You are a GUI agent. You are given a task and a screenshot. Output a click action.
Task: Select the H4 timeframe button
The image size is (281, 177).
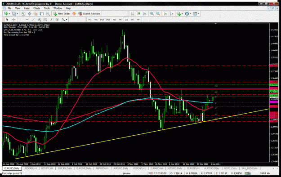point(120,19)
